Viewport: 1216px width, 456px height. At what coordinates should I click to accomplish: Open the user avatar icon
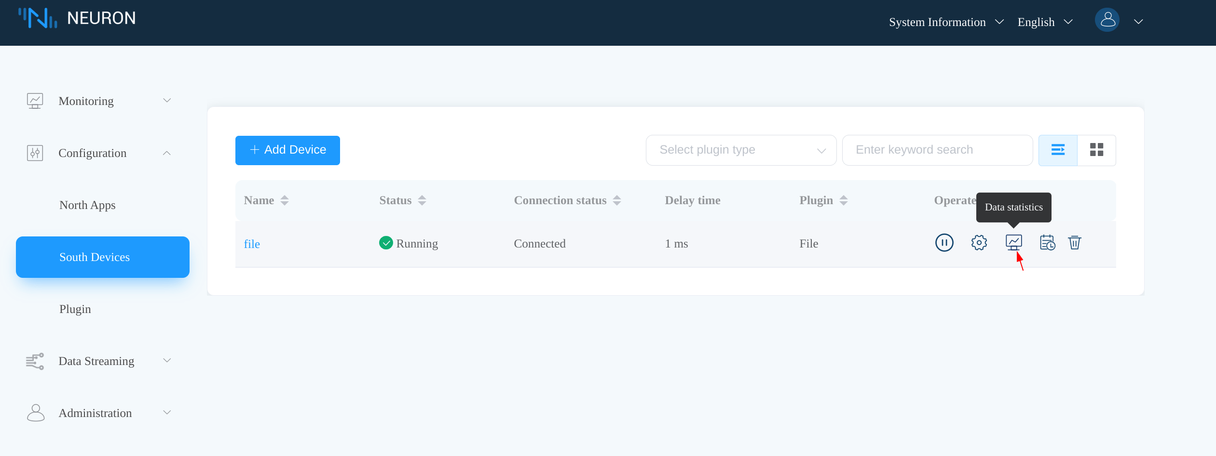pos(1107,20)
